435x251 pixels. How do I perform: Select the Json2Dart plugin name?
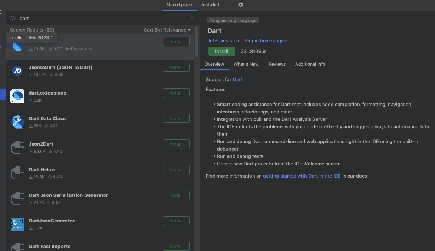pos(41,144)
